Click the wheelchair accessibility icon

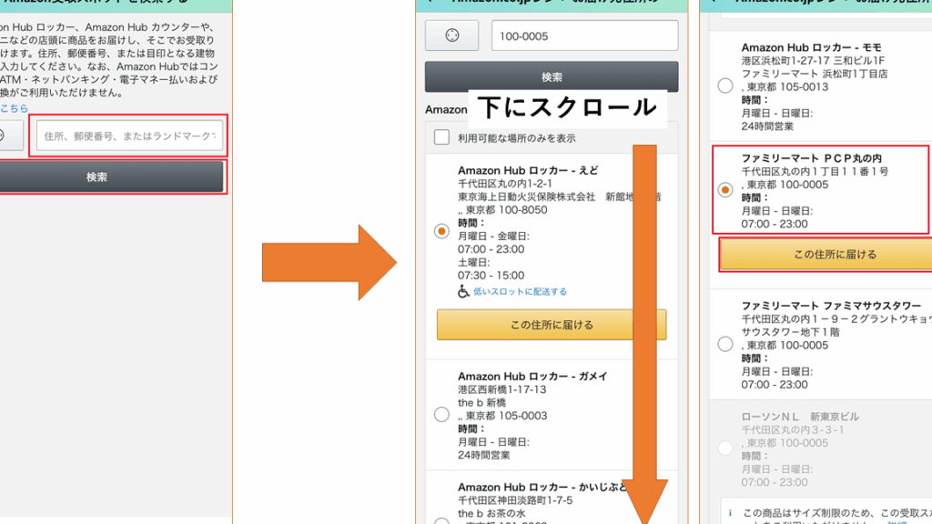coord(463,292)
